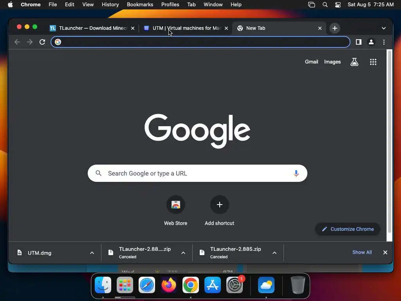401x301 pixels.
Task: Close the TLauncher tab
Action: click(x=133, y=28)
